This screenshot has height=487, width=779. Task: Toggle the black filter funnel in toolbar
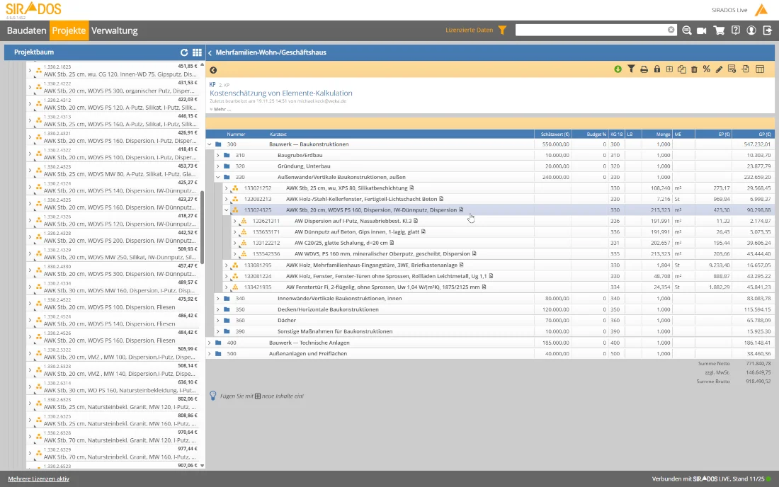[x=631, y=69]
